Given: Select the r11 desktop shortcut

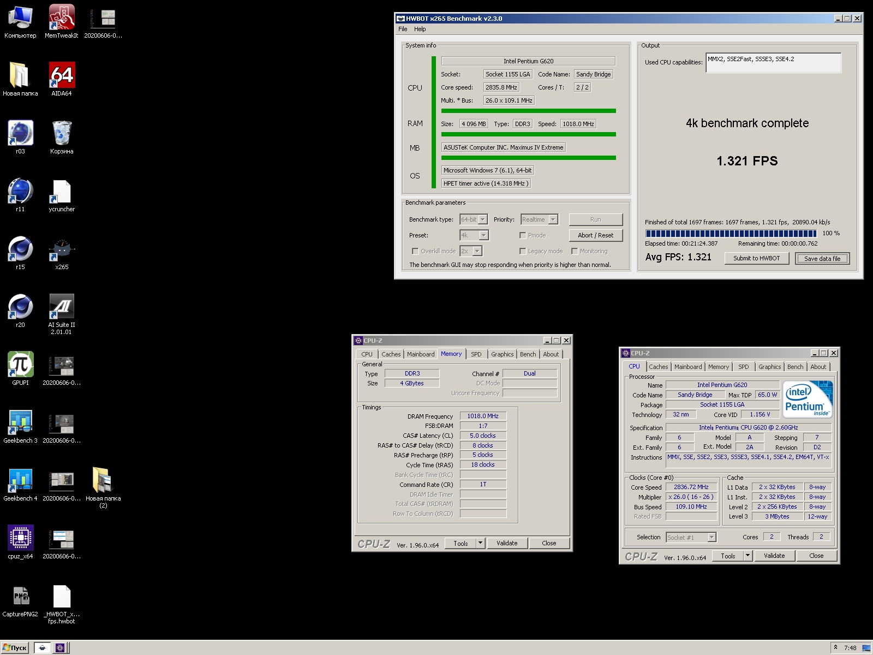Looking at the screenshot, I should click(x=20, y=195).
